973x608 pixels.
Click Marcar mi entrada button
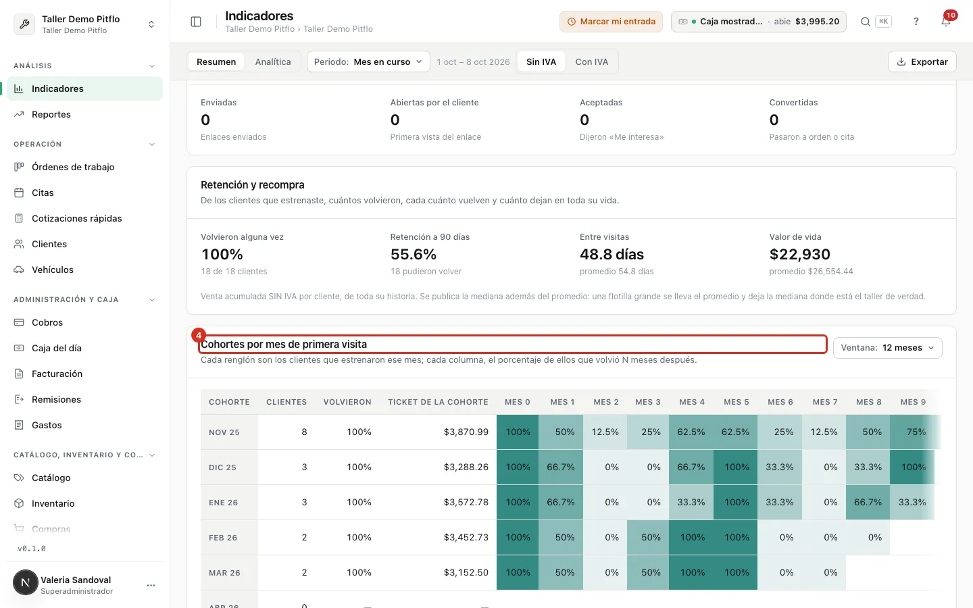(611, 22)
